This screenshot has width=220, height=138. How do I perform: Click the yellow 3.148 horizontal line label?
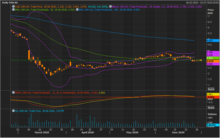(x=199, y=60)
